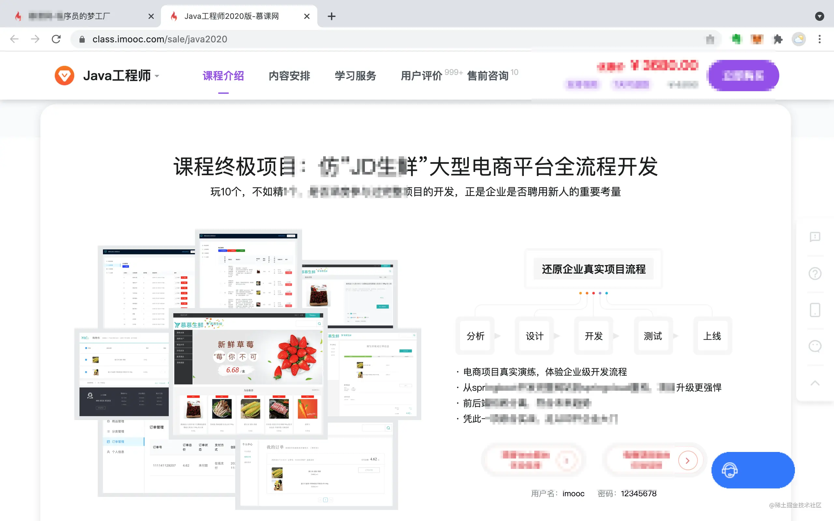Go back using the browser back arrow
This screenshot has height=521, width=834.
[14, 39]
